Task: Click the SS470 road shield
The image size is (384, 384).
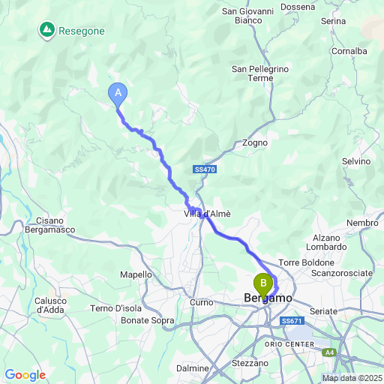Action: (205, 169)
